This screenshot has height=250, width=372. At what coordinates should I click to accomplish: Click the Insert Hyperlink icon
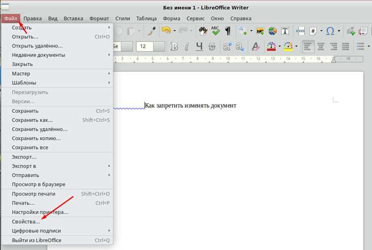pos(351,31)
